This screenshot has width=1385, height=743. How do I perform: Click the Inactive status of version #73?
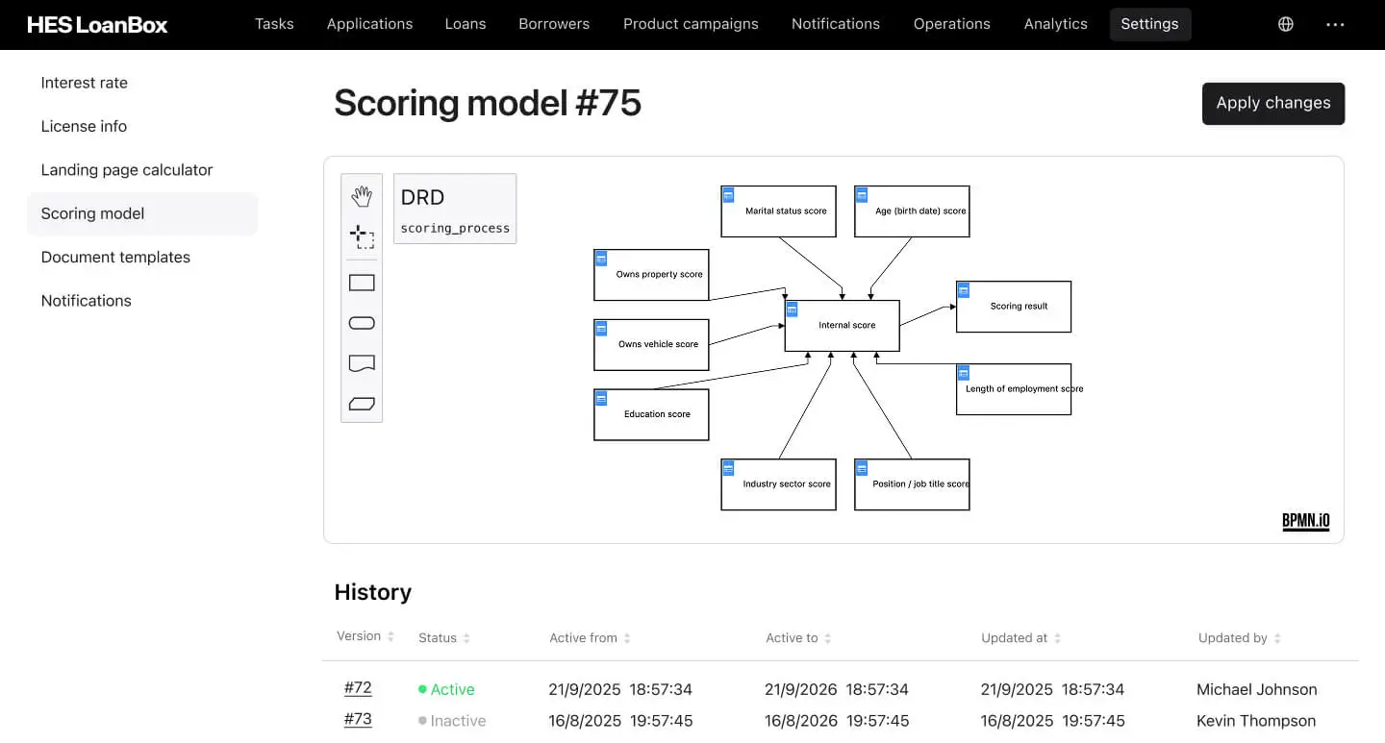452,721
